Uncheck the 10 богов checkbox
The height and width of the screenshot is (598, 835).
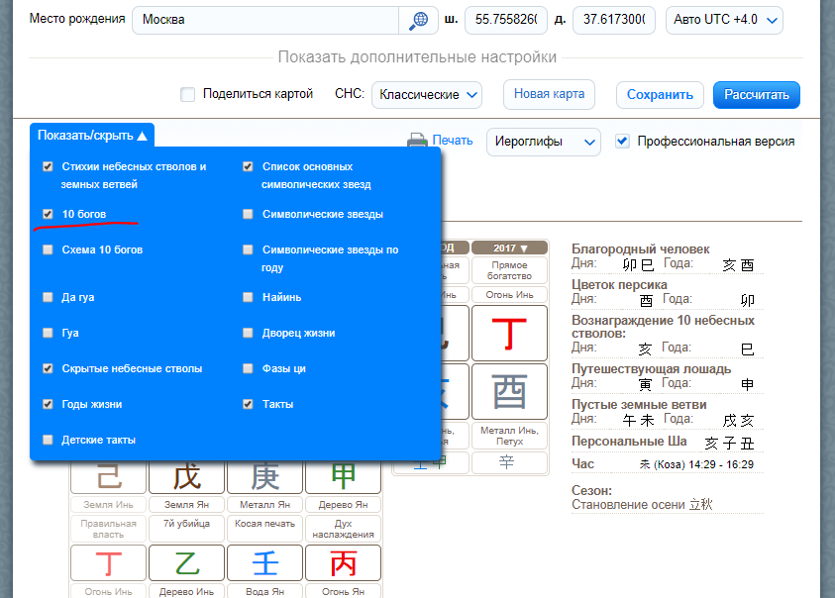tap(48, 214)
